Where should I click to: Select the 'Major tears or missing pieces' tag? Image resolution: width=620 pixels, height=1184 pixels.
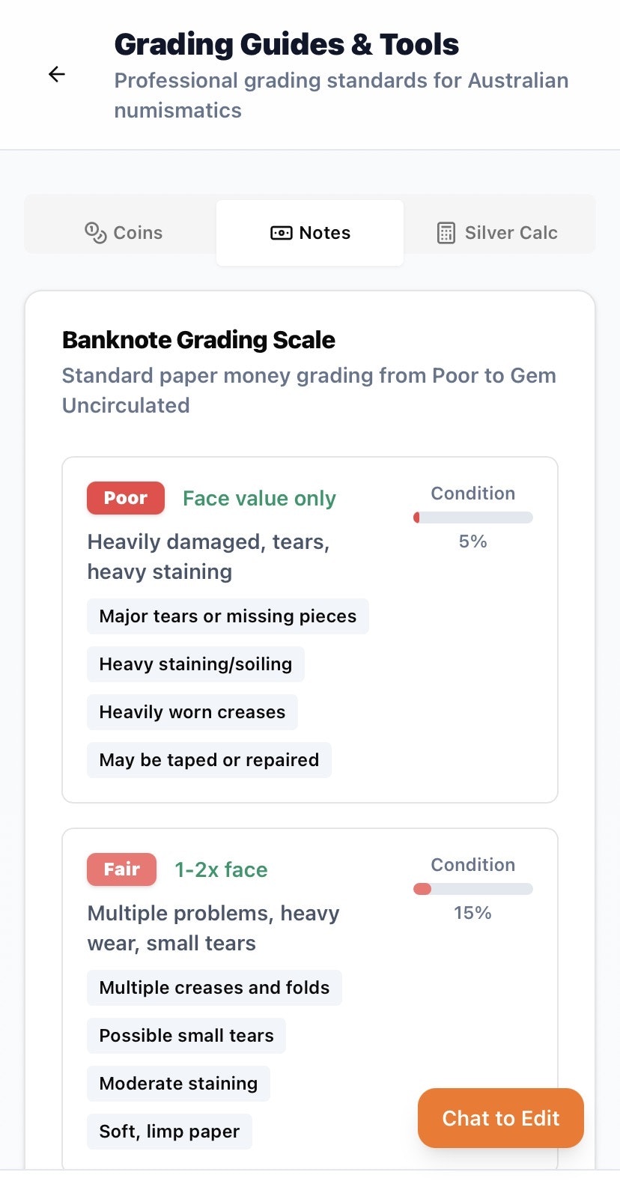(228, 616)
